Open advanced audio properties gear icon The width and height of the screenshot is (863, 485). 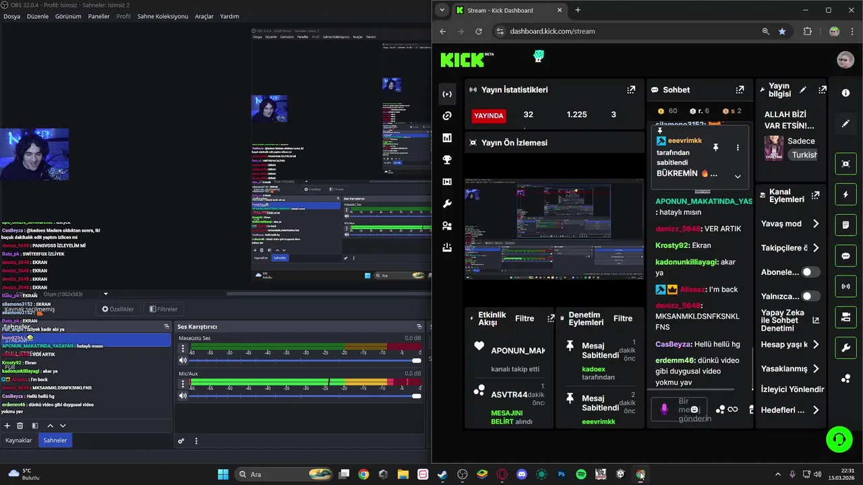[181, 441]
